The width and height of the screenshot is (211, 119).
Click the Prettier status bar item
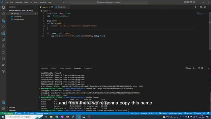[x=197, y=113]
